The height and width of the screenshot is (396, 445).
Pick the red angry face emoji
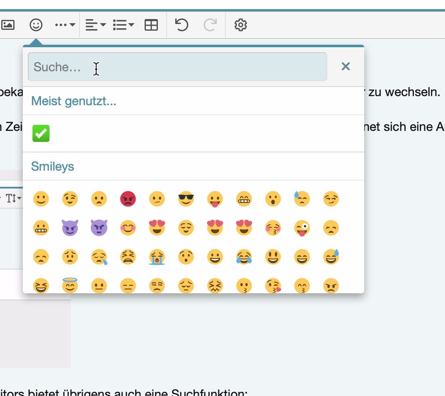tap(128, 199)
